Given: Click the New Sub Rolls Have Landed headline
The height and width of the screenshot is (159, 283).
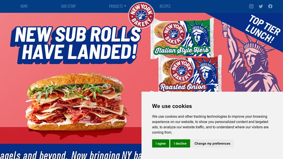Looking at the screenshot, I should (x=76, y=44).
